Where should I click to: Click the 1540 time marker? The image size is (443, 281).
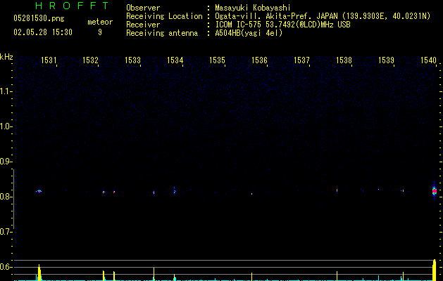[429, 60]
